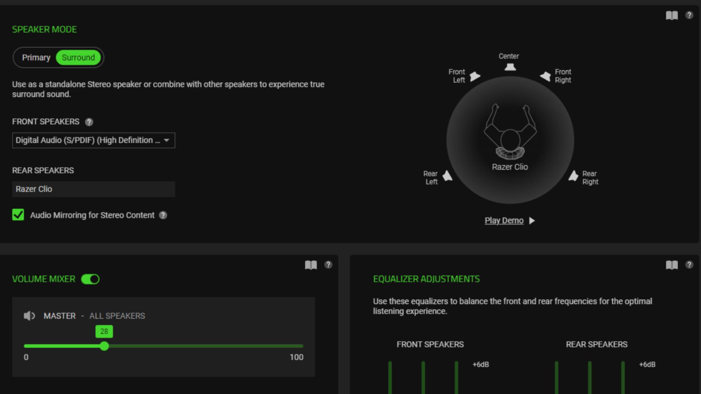Click the first Rear Speakers equalizer band

(x=556, y=377)
